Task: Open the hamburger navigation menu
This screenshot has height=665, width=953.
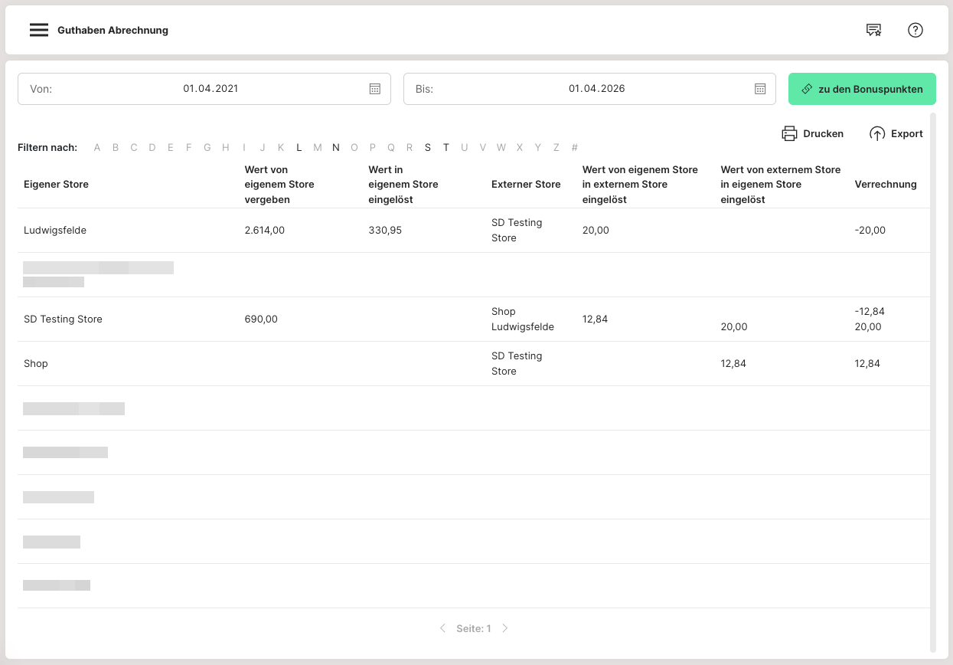Action: point(39,31)
